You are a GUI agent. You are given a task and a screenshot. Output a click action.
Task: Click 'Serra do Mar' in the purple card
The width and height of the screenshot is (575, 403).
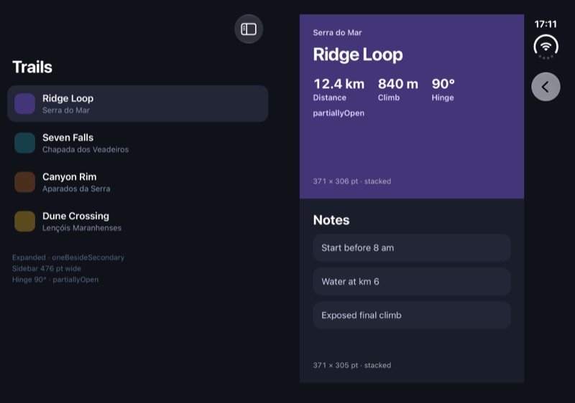pyautogui.click(x=337, y=32)
